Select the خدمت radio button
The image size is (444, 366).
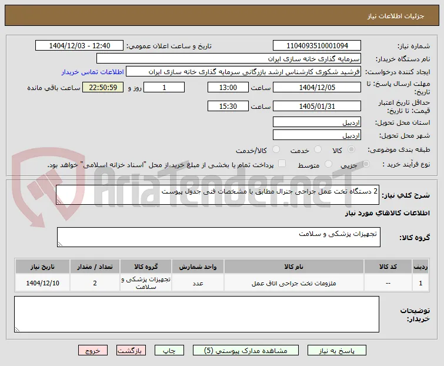click(318, 149)
